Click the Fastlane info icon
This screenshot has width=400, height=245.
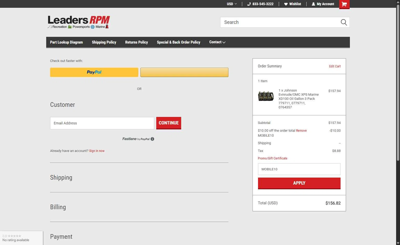[x=152, y=139]
